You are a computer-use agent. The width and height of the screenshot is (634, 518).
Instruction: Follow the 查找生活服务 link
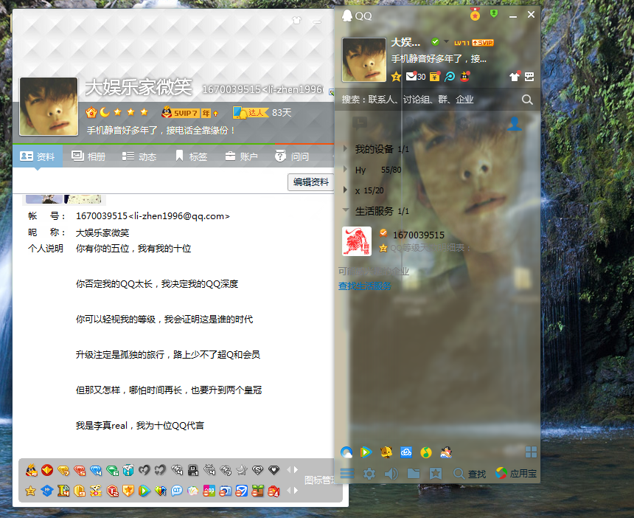tap(365, 286)
